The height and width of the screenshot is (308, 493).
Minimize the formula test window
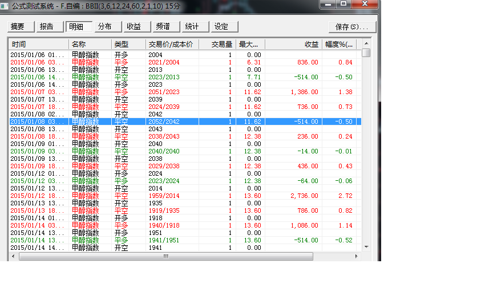click(x=328, y=4)
